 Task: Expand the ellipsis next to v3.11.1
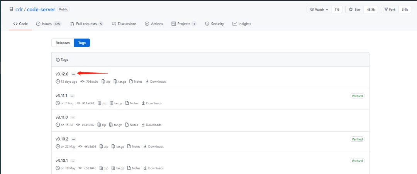point(73,96)
